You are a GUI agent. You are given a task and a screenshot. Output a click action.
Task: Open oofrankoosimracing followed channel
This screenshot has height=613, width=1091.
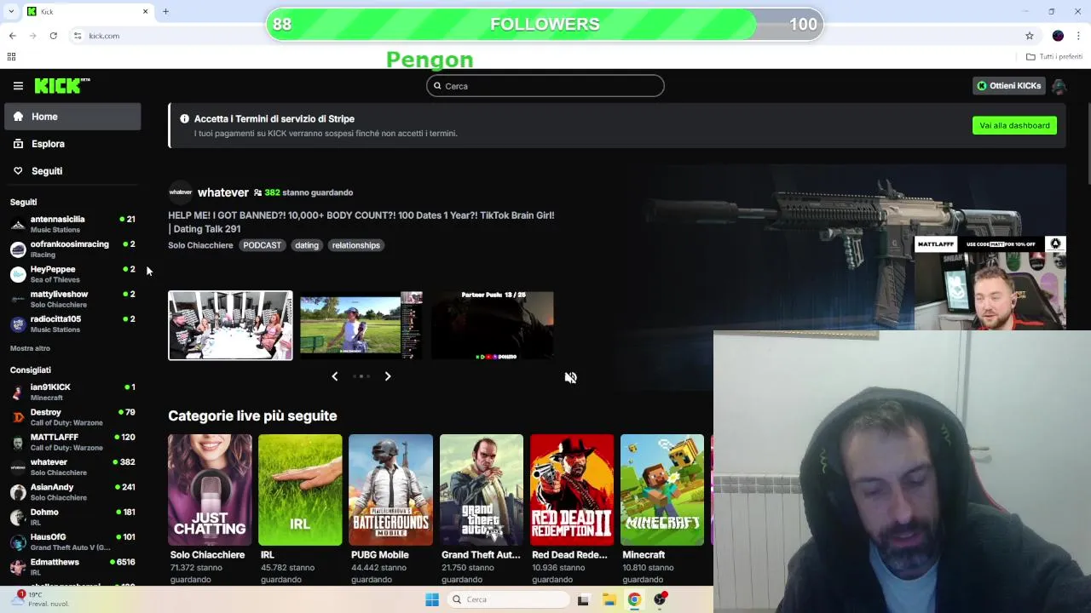click(x=72, y=249)
